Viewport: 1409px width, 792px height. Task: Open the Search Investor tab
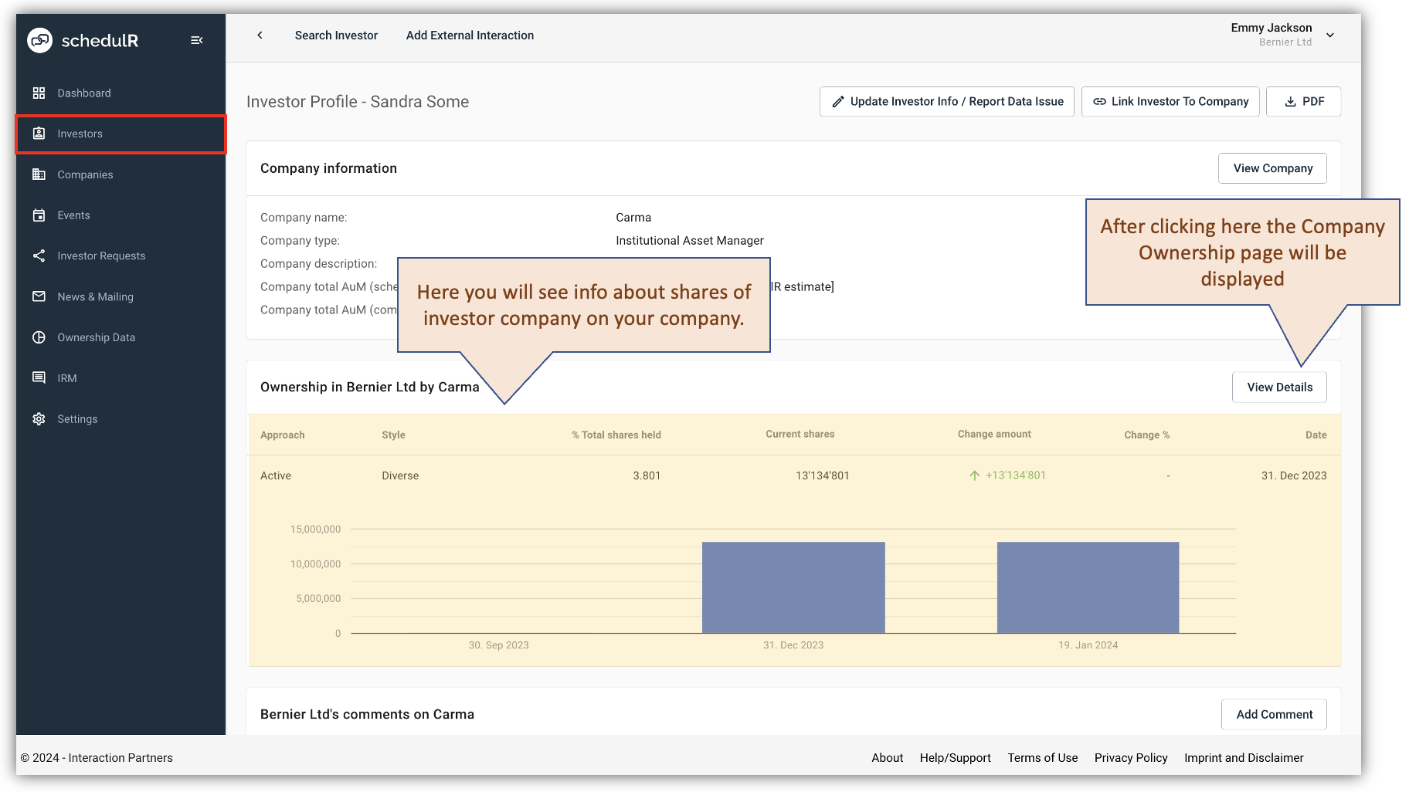335,35
